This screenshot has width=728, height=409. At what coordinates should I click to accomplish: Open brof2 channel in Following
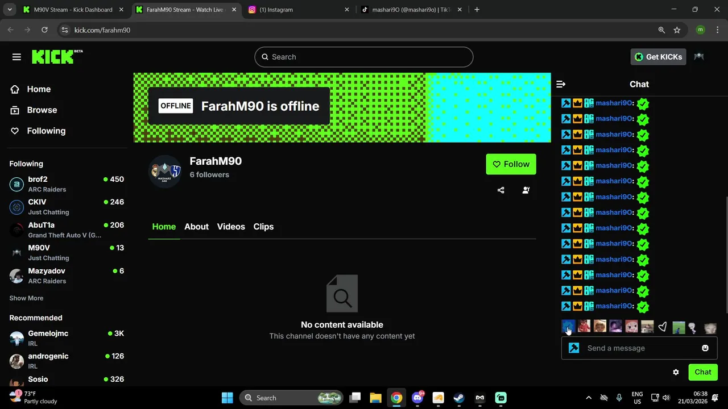click(x=67, y=184)
